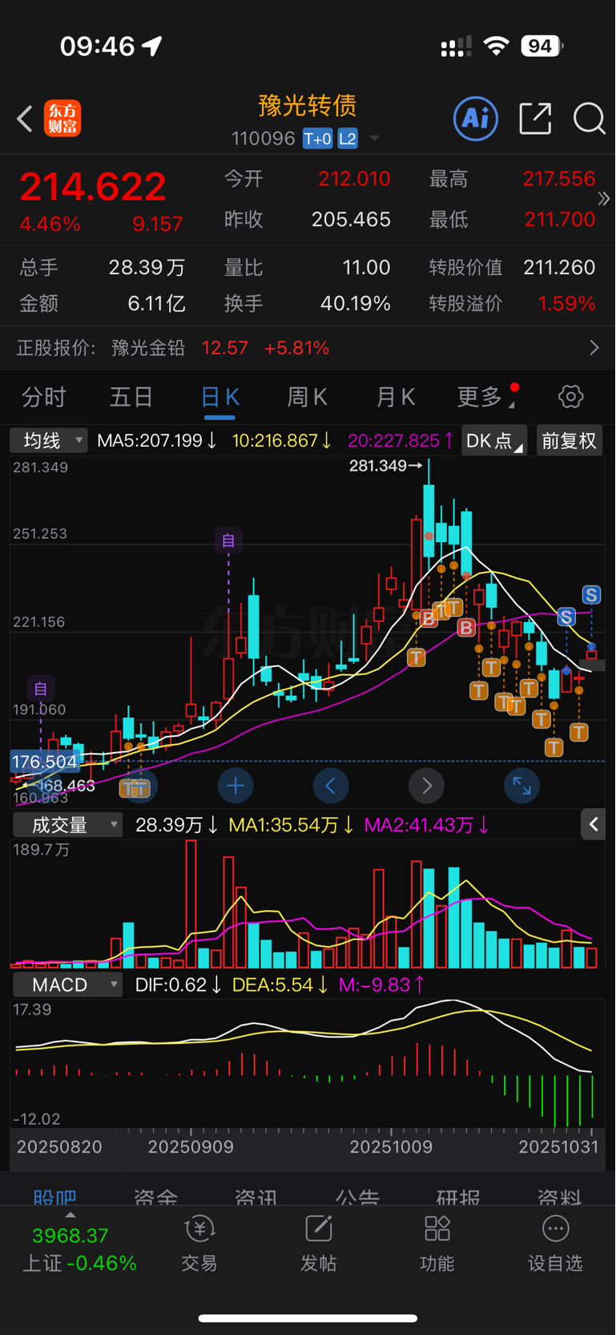616x1335 pixels.
Task: Open 成交量 indicator dropdown
Action: coord(67,824)
